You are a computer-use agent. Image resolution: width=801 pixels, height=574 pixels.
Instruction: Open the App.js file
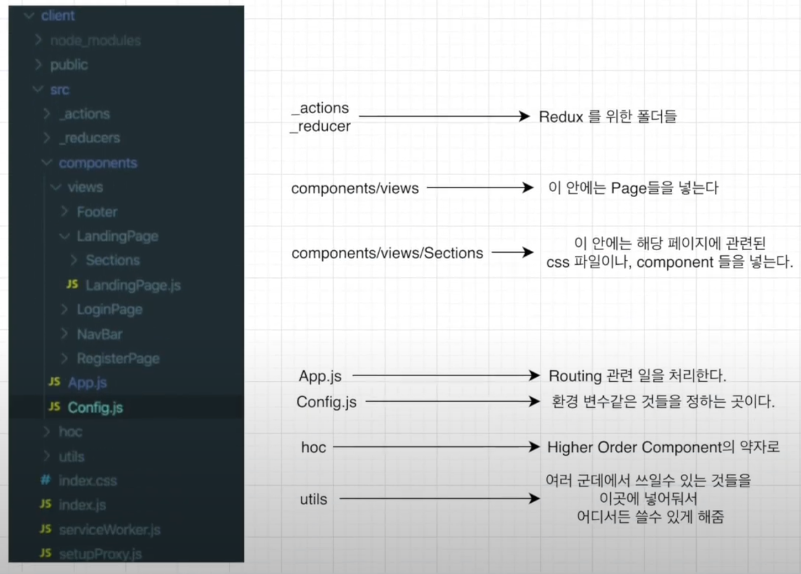87,383
